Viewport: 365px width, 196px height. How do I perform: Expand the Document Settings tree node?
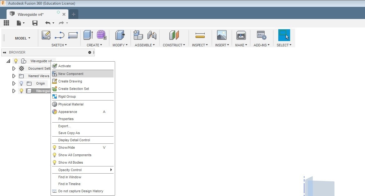(14, 68)
